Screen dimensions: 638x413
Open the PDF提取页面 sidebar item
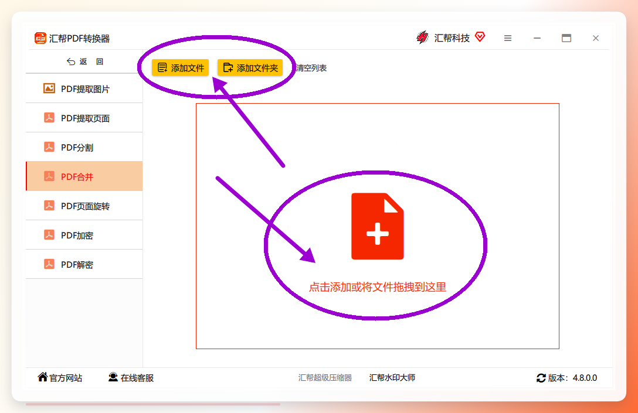point(84,118)
